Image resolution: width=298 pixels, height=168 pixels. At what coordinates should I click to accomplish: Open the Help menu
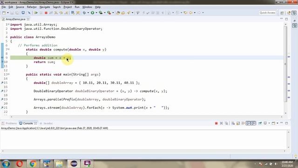(x=98, y=7)
